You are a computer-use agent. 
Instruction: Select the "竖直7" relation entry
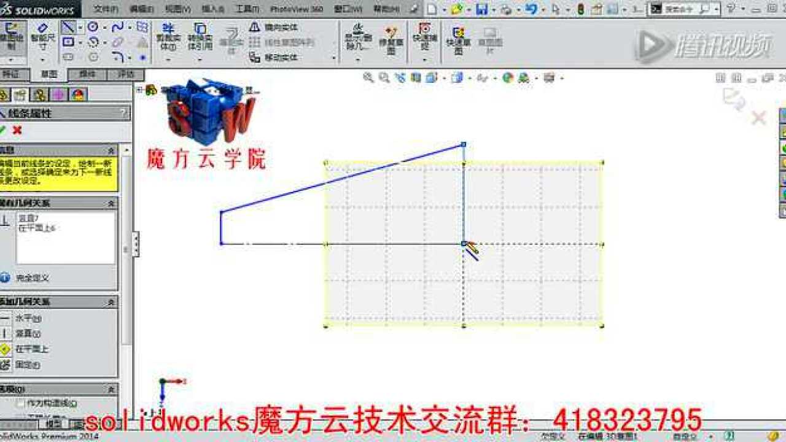(28, 219)
